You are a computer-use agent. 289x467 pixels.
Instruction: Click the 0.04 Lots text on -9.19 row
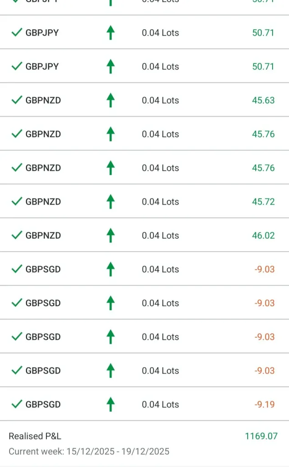[160, 404]
